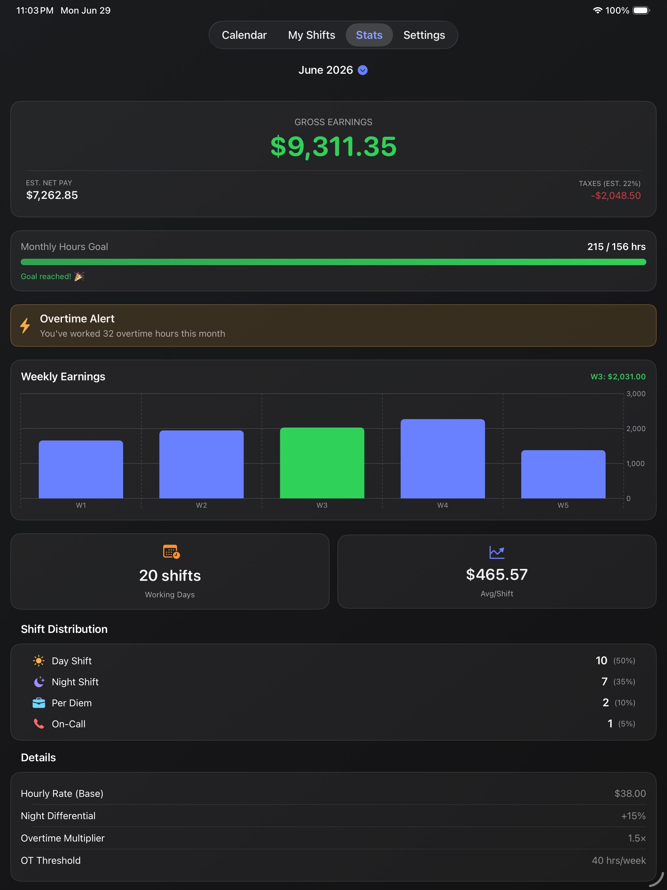
Task: Click the Goal reached! text
Action: [46, 277]
